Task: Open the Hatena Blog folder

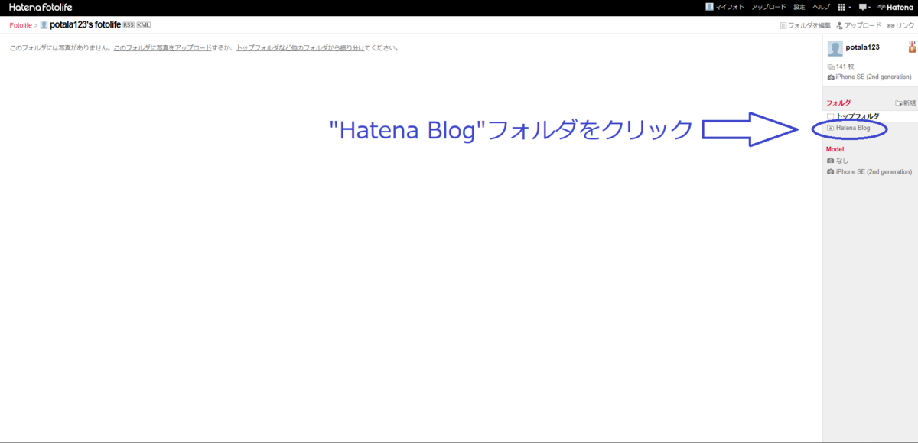Action: 848,128
